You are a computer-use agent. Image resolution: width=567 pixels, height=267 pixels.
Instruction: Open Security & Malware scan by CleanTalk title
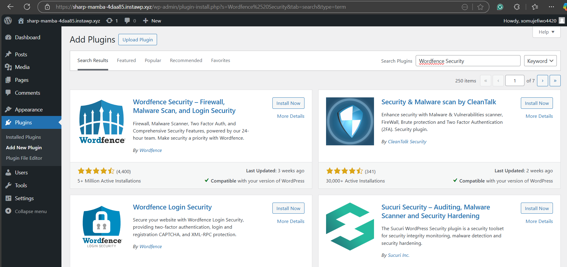[439, 102]
